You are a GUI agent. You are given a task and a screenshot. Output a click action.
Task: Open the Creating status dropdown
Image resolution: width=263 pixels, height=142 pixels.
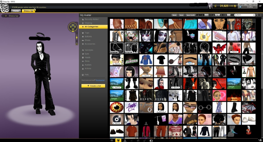click(x=248, y=7)
